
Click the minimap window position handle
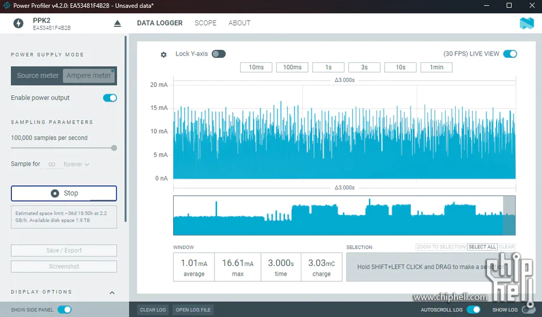pos(509,215)
